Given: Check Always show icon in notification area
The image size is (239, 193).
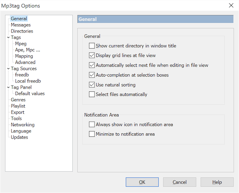Looking at the screenshot, I should [x=92, y=124].
